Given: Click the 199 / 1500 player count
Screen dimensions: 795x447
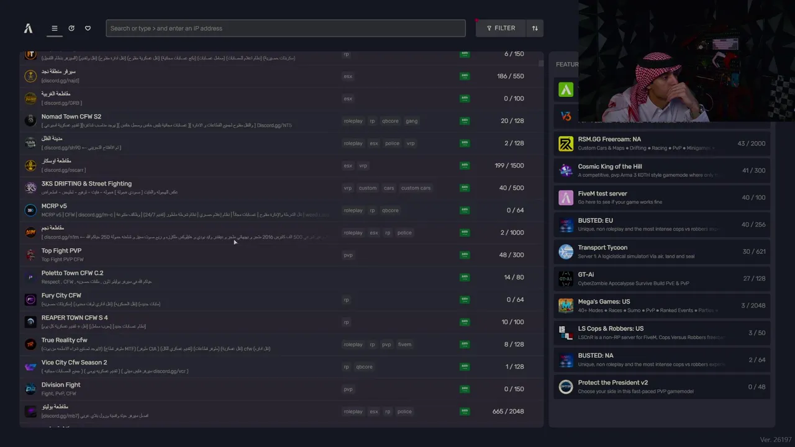Looking at the screenshot, I should [509, 166].
